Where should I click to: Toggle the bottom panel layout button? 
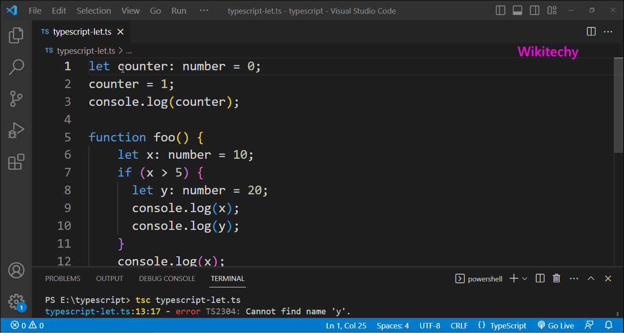click(x=517, y=10)
